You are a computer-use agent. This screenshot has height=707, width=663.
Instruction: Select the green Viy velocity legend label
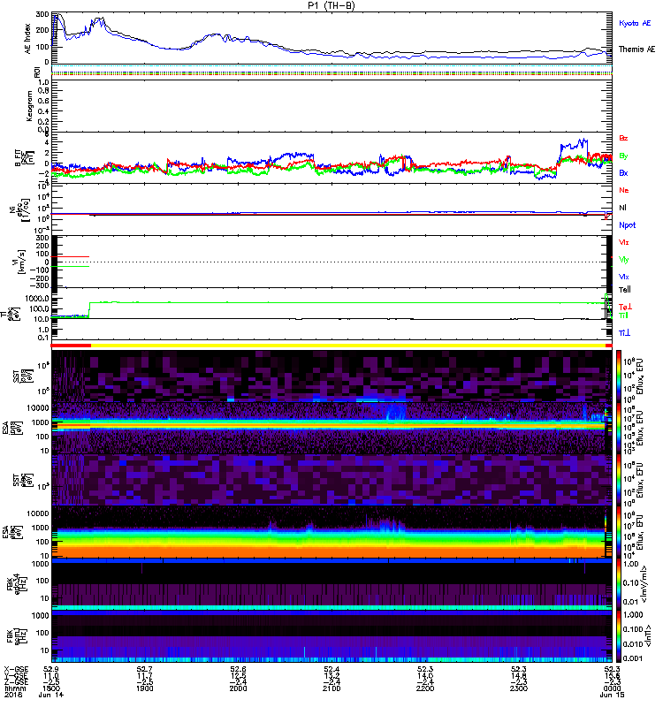tap(624, 260)
